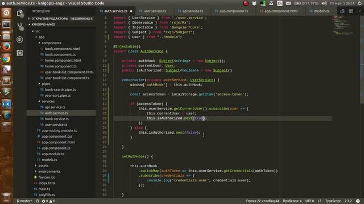Viewport: 364px width, 204px height.
Task: Click the sync changes icon in status bar
Action: point(37,201)
